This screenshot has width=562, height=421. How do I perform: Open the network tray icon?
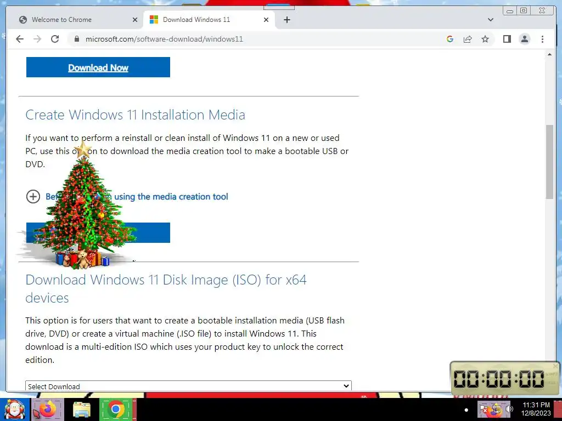point(496,409)
